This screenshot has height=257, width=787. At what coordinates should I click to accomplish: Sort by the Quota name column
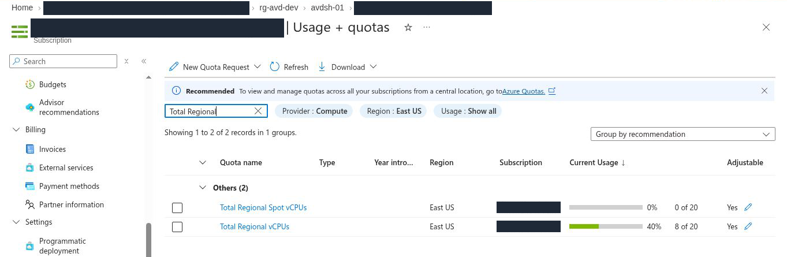pyautogui.click(x=241, y=163)
